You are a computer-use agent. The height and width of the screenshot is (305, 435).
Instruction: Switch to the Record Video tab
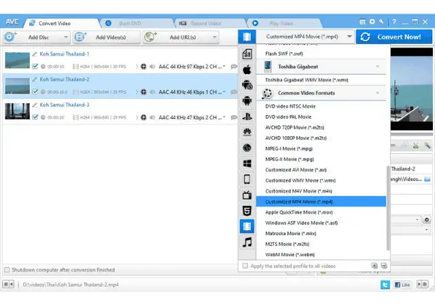[205, 23]
